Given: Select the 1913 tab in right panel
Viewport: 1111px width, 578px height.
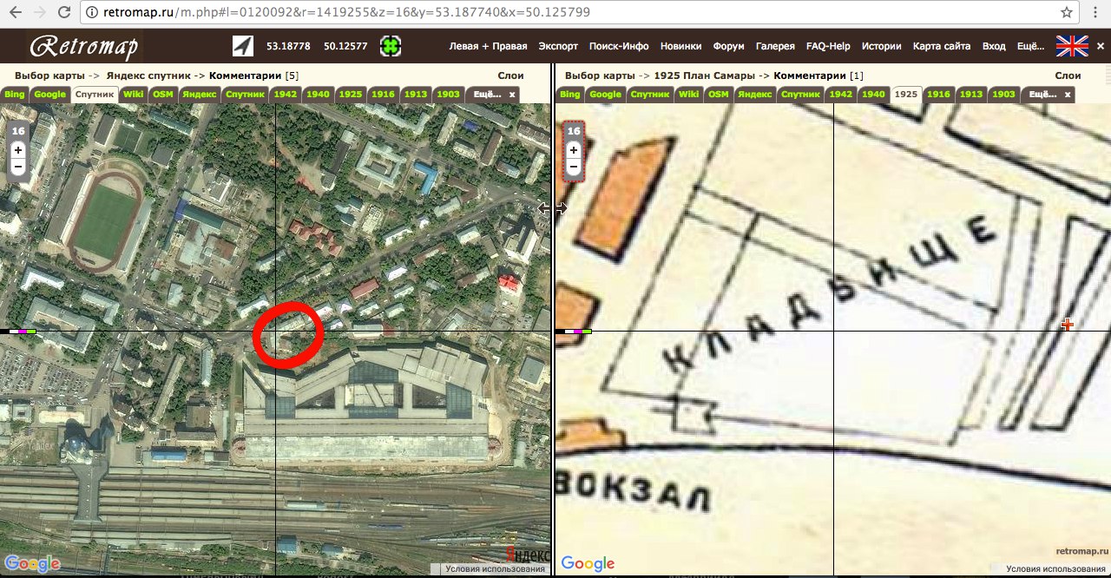Looking at the screenshot, I should (x=971, y=95).
